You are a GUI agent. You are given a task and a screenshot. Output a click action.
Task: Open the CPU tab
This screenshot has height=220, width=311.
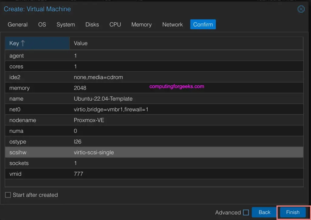(x=115, y=24)
